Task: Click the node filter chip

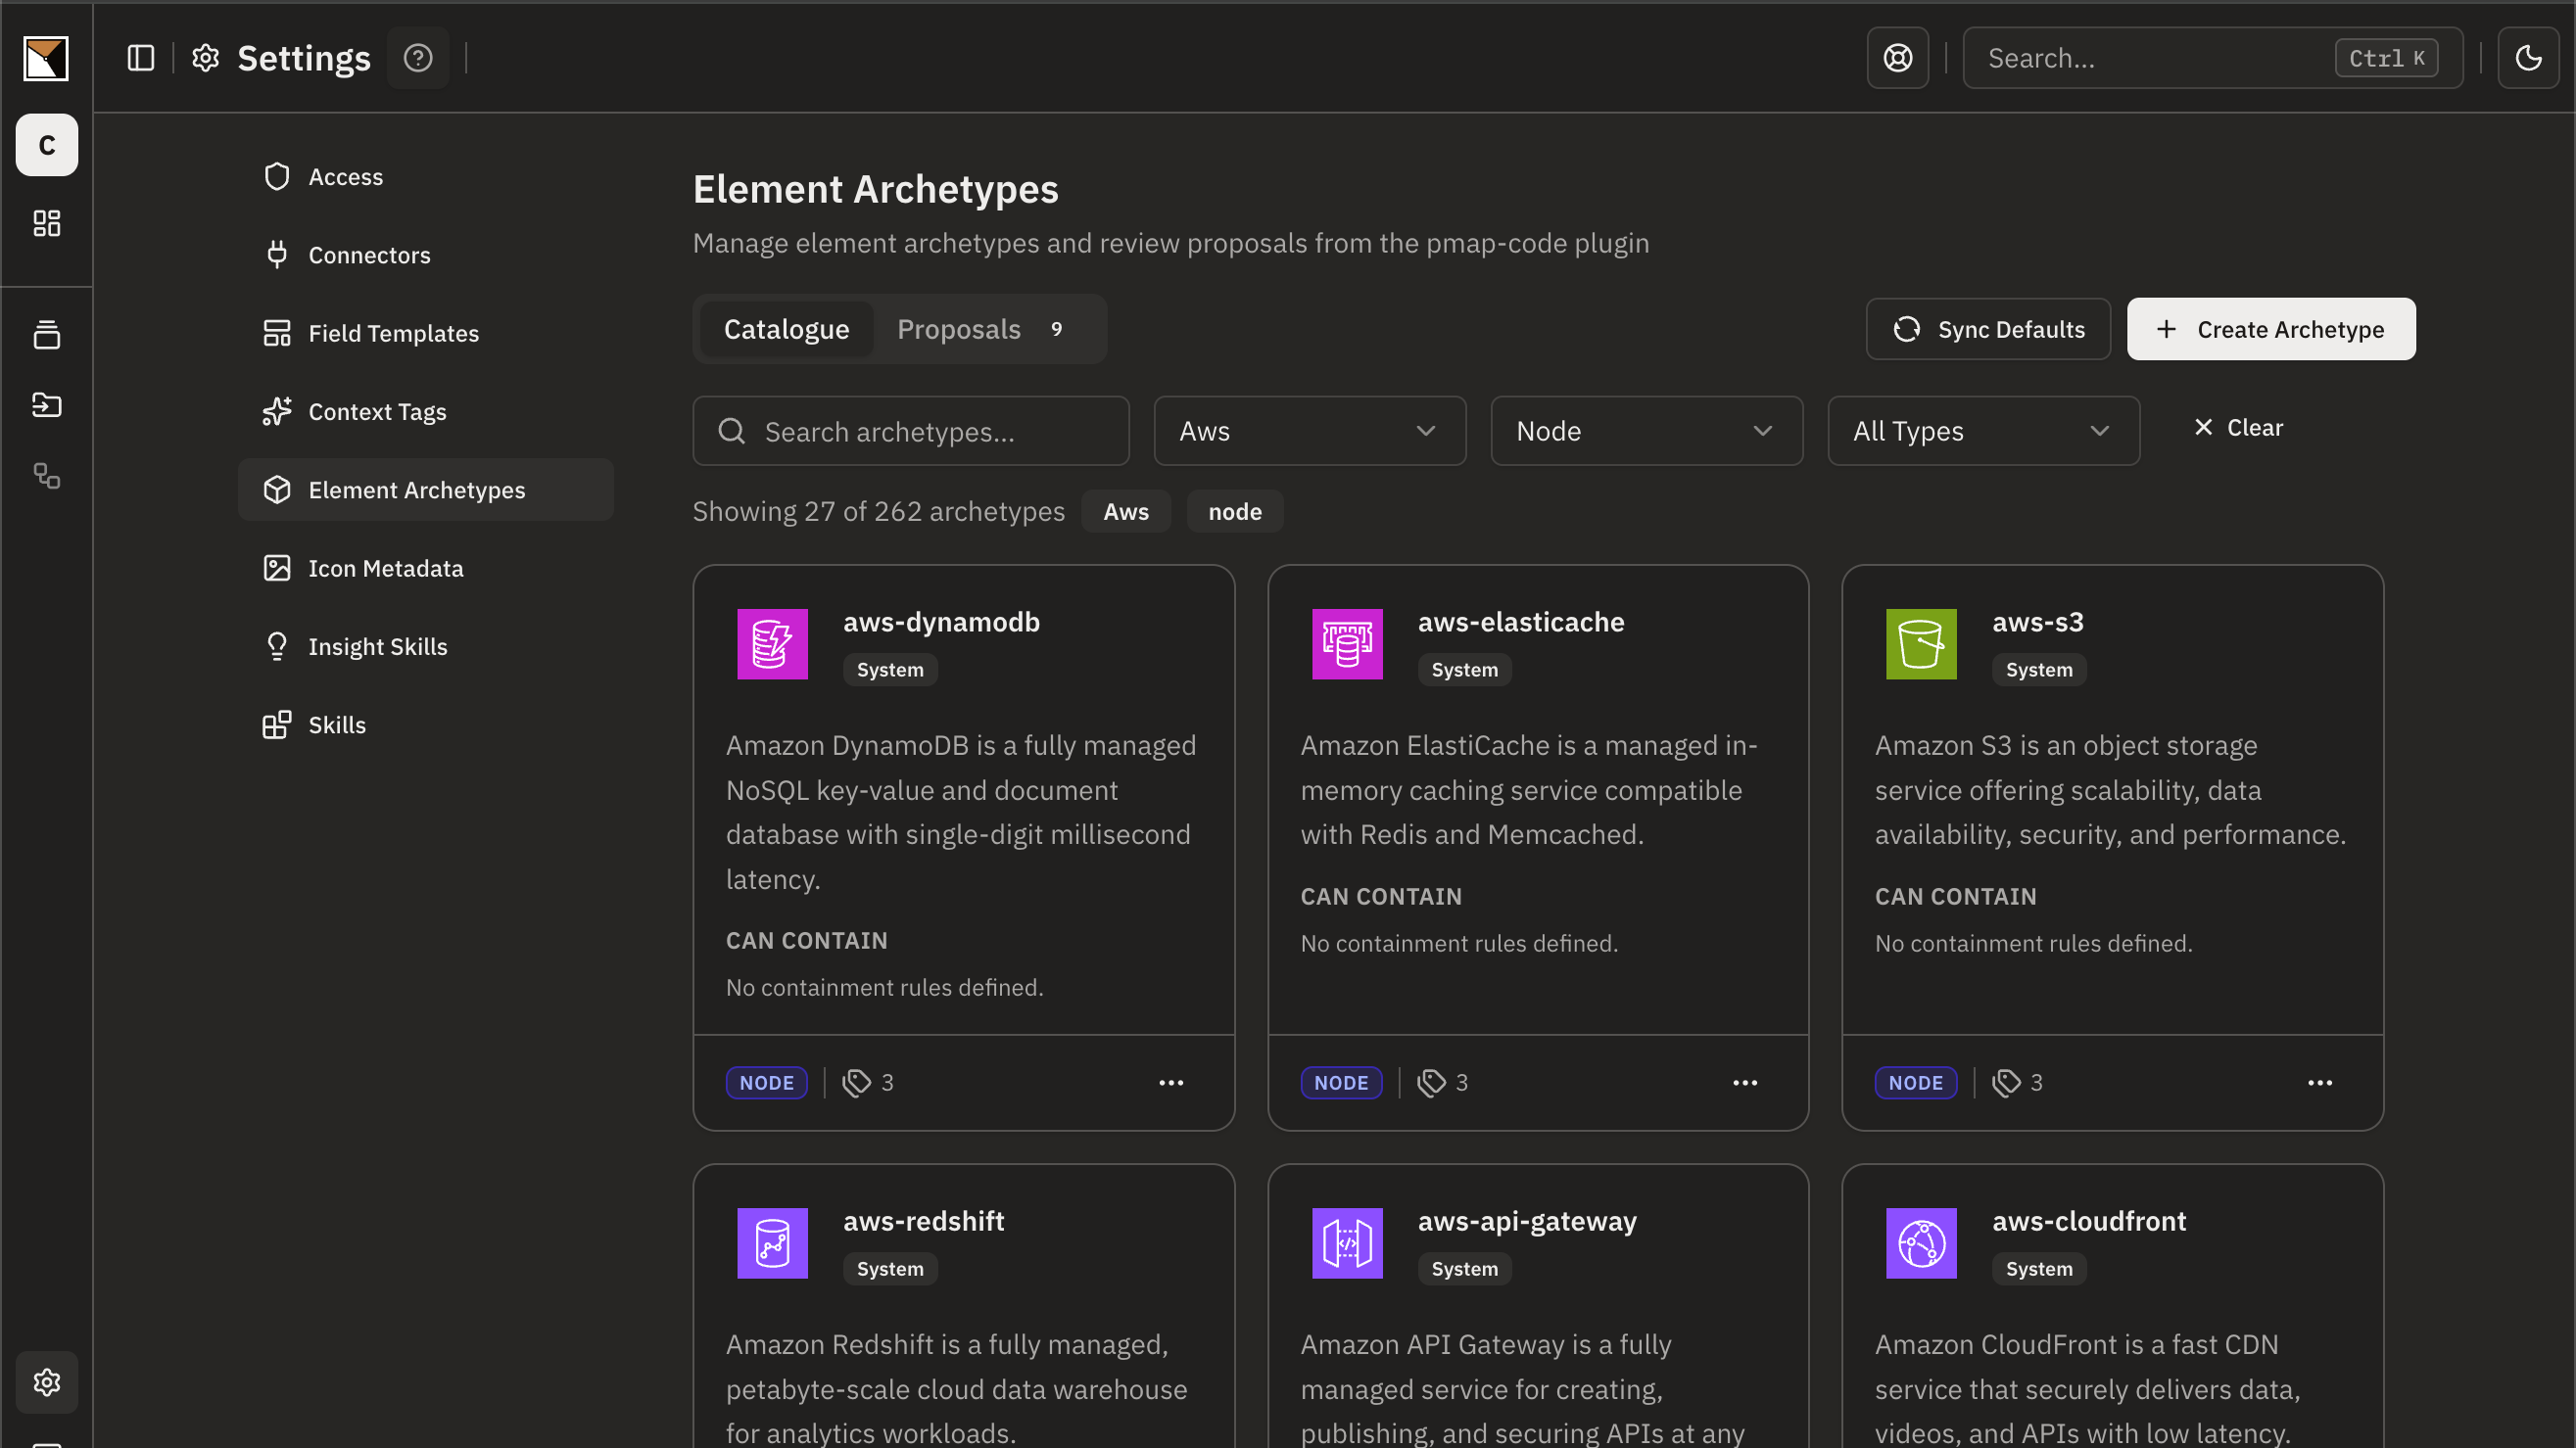Action: coord(1234,512)
